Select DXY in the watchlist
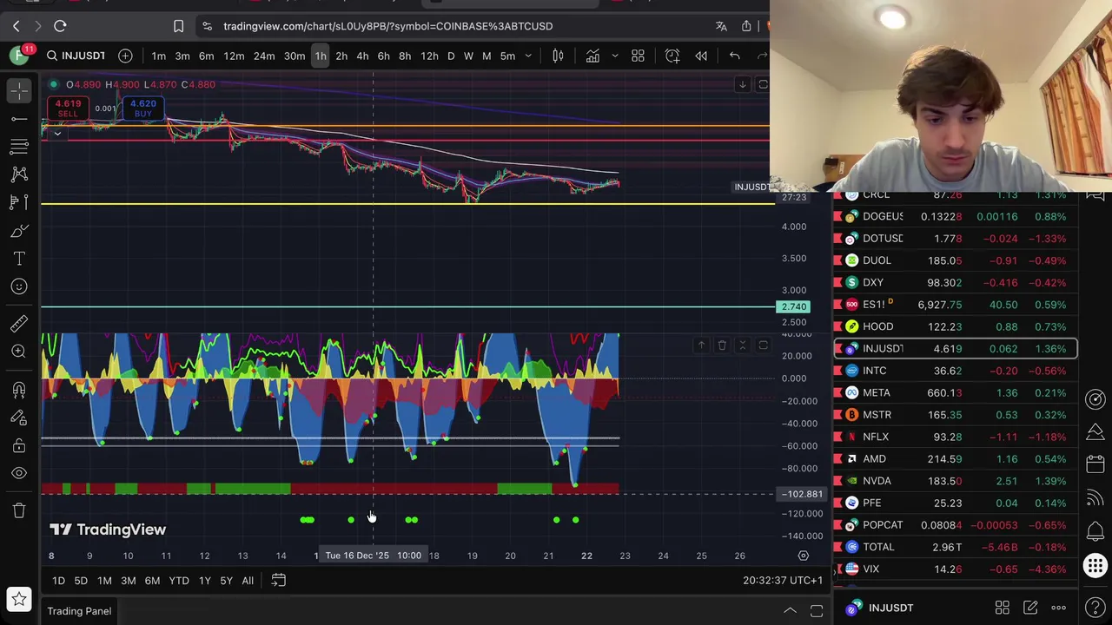Screen dimensions: 1112x625 [956, 282]
